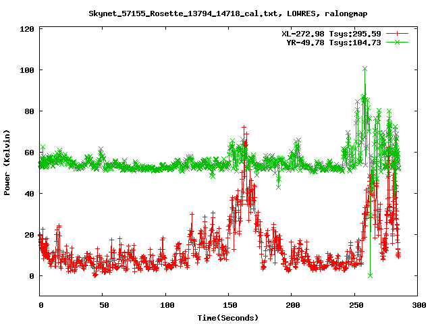Image resolution: width=432 pixels, height=324 pixels.
Task: Click the y-axis tick label 20
Action: [x=29, y=235]
